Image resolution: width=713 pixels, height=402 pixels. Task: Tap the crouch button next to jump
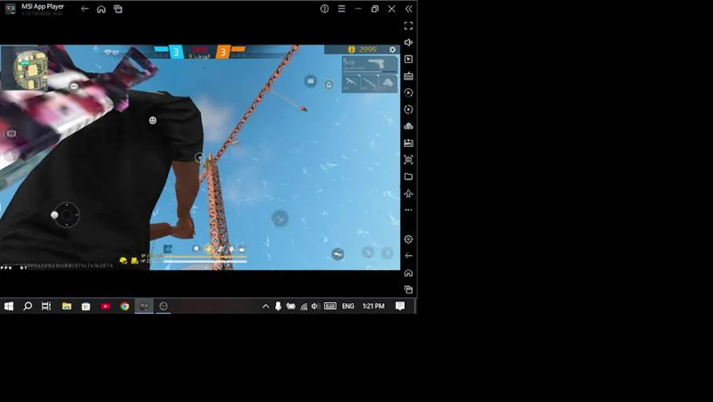[368, 253]
